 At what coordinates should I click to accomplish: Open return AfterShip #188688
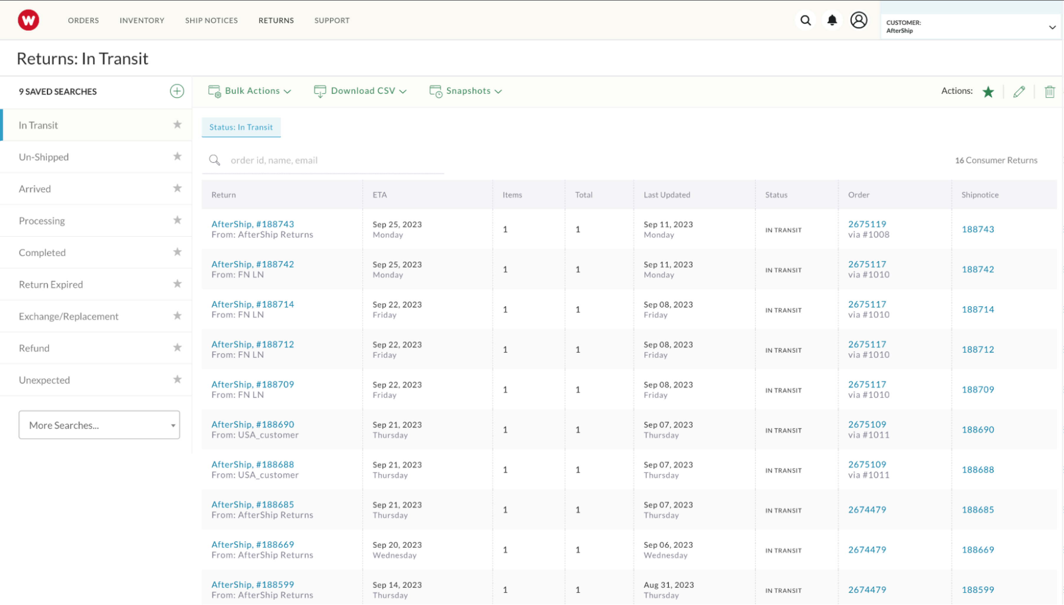tap(253, 465)
